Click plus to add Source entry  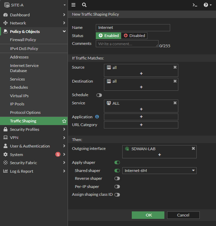click(x=141, y=73)
